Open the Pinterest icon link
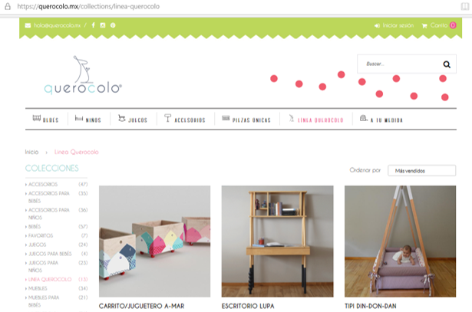Screen dimensions: 472x312 (x=113, y=25)
